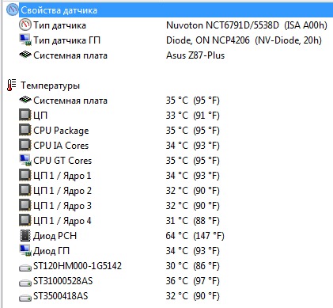
Task: Select the 'ЦП 1 / Ядро 4' label
Action: [62, 221]
